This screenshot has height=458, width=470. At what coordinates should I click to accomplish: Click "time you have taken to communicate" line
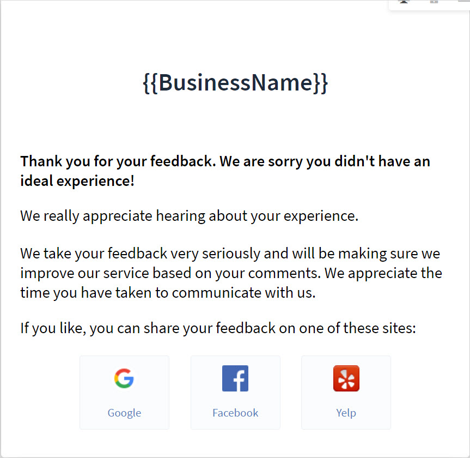pos(168,293)
